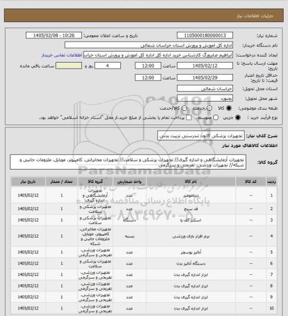Click the گروه کالا column header
The height and width of the screenshot is (316, 288).
pos(95,182)
